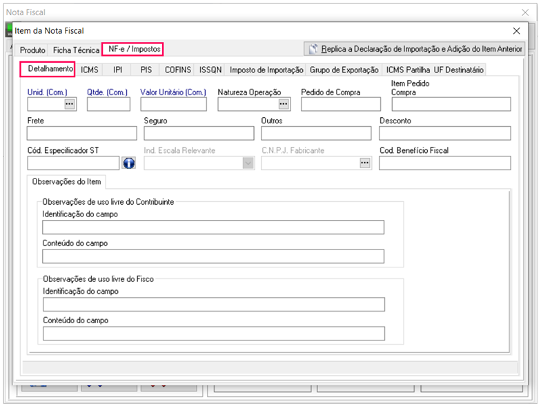541x408 pixels.
Task: Click the Cod. Benefício Fiscal field
Action: [x=444, y=163]
